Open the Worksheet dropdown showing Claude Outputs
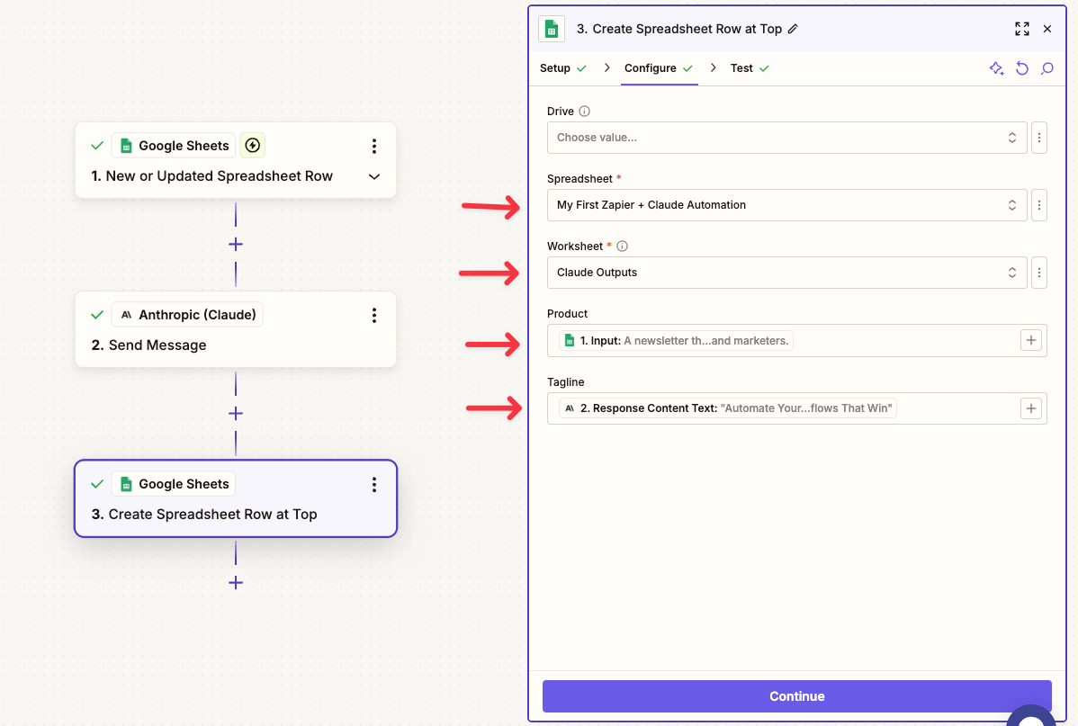The image size is (1078, 726). coord(787,273)
